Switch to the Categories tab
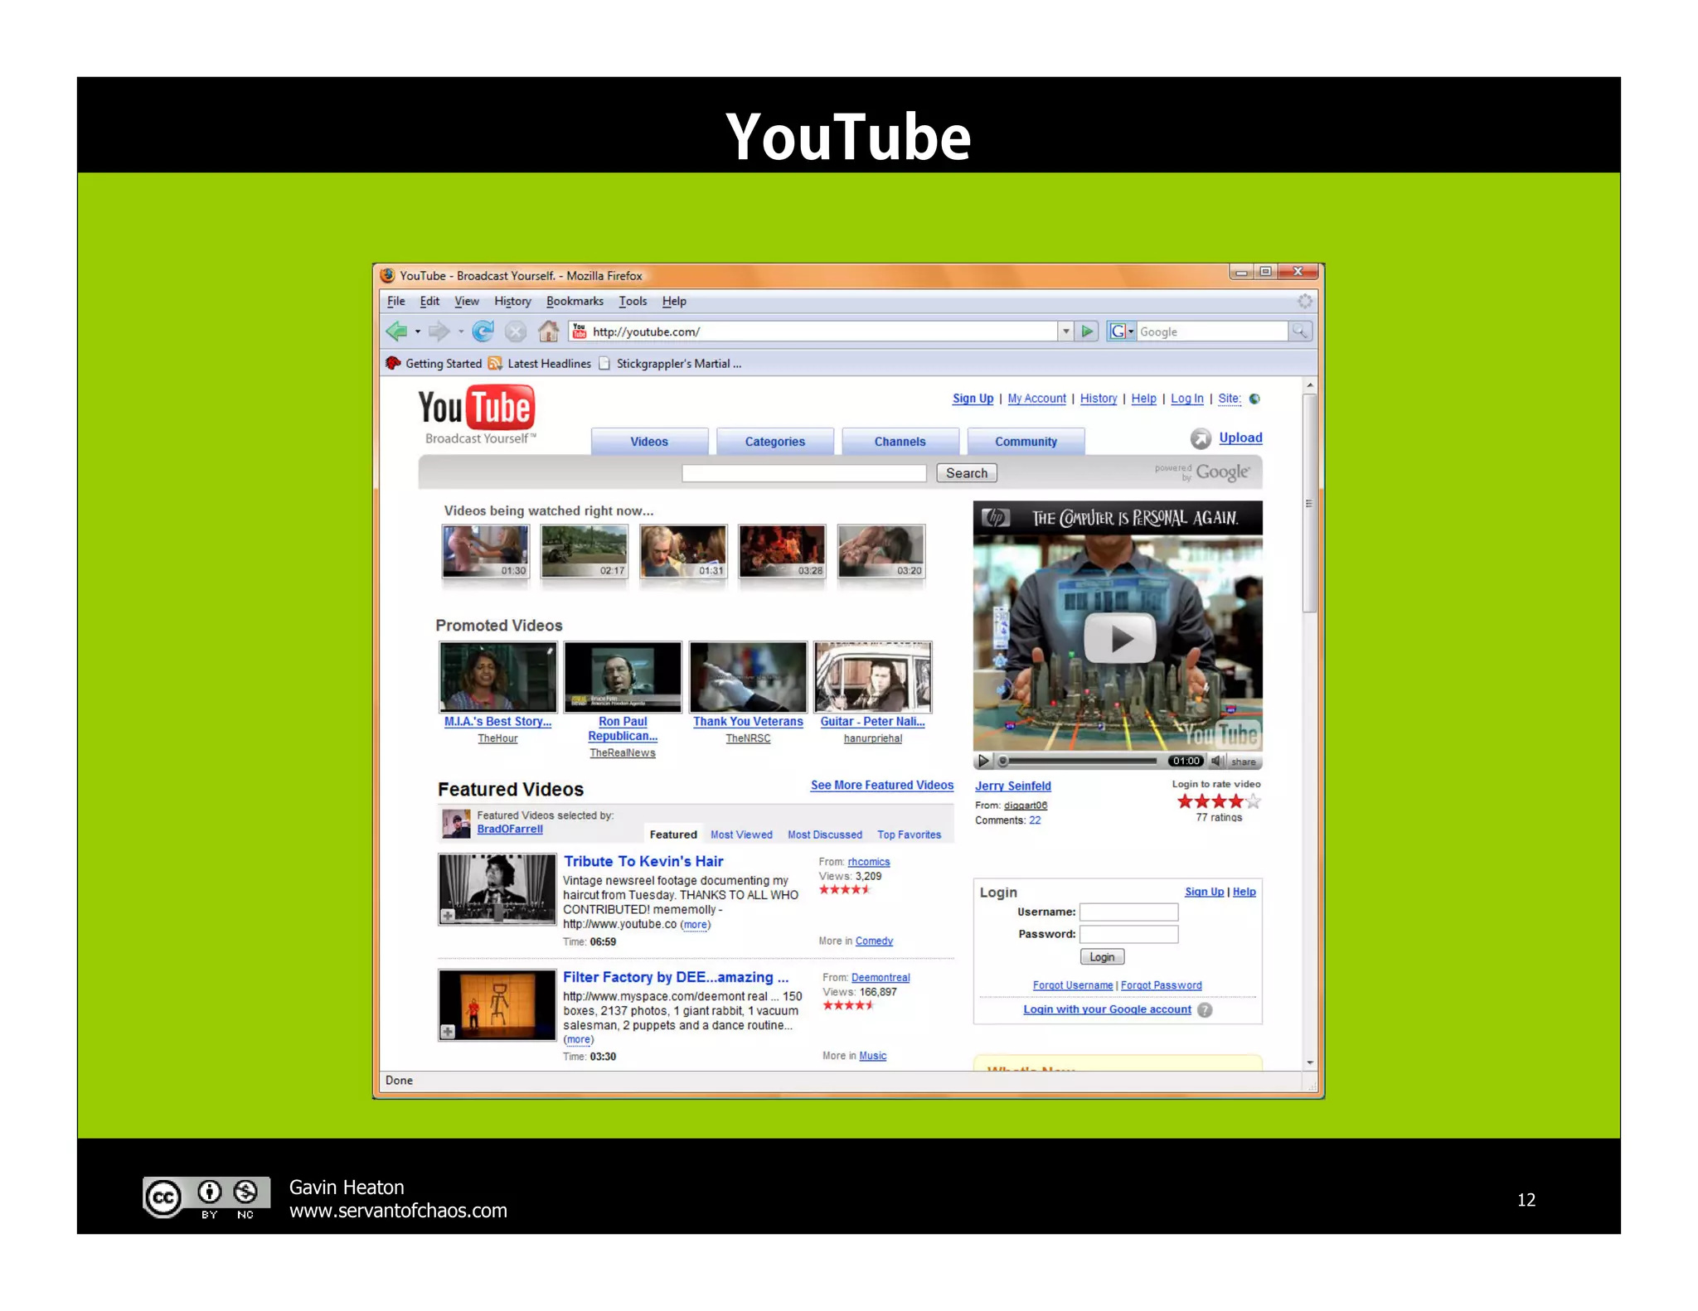The width and height of the screenshot is (1698, 1311). [x=774, y=442]
